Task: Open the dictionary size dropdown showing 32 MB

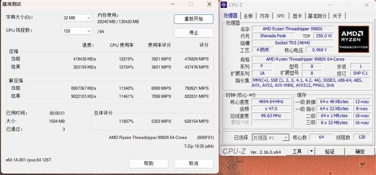Action: click(x=77, y=18)
